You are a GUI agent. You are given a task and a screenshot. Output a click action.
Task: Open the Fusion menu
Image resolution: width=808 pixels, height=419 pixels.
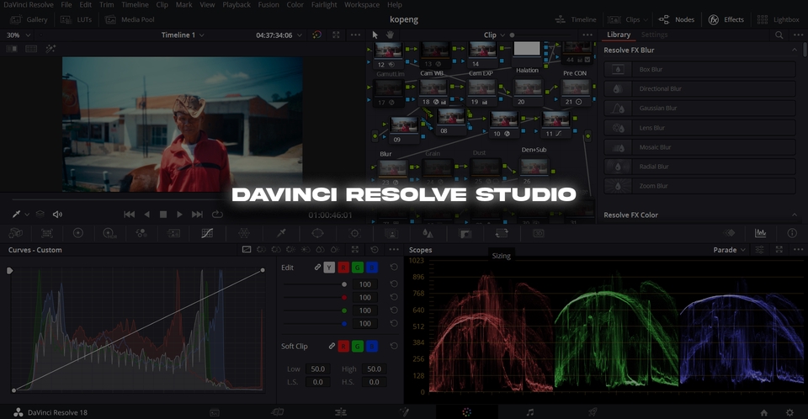click(x=268, y=5)
